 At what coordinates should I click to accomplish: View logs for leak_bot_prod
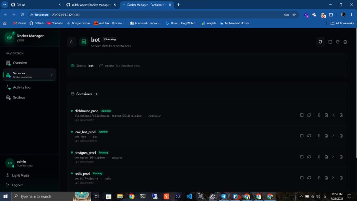pyautogui.click(x=326, y=136)
